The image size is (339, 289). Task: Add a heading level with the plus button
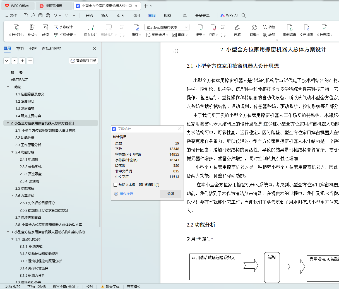click(23, 61)
